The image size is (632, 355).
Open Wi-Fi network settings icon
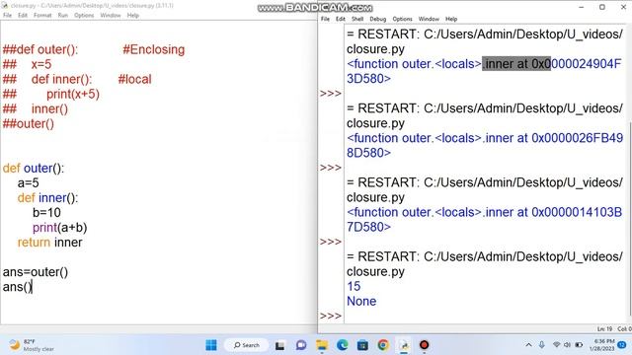pos(557,345)
